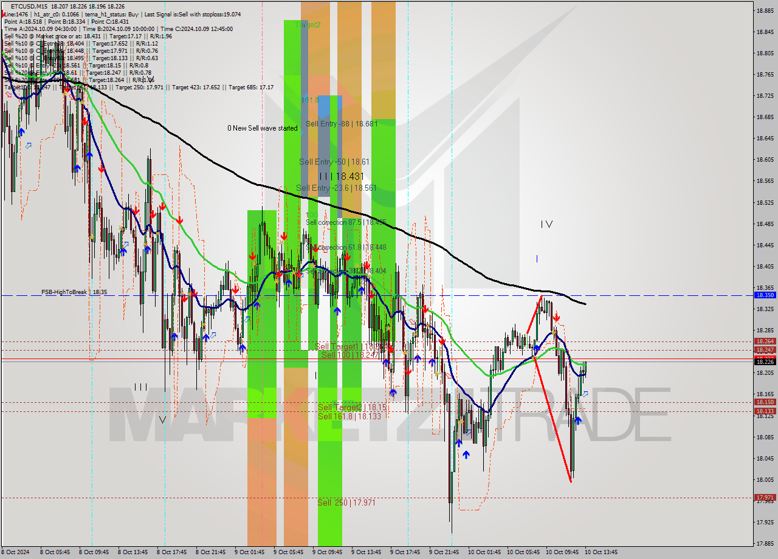Click the '8 Oct 2024' time axis label
778x559 pixels.
coord(16,552)
